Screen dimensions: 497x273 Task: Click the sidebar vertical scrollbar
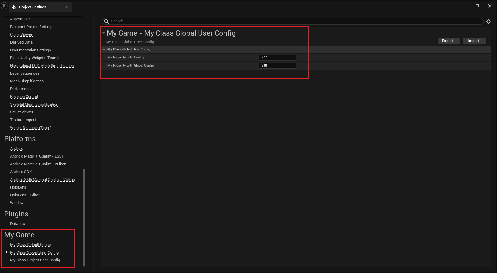coord(84,217)
